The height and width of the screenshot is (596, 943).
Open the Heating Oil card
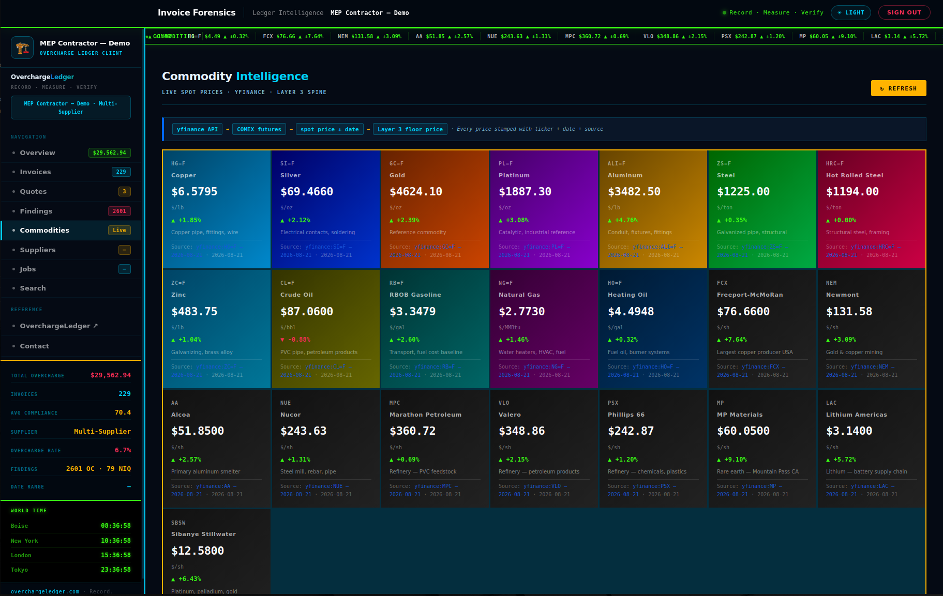(x=653, y=329)
